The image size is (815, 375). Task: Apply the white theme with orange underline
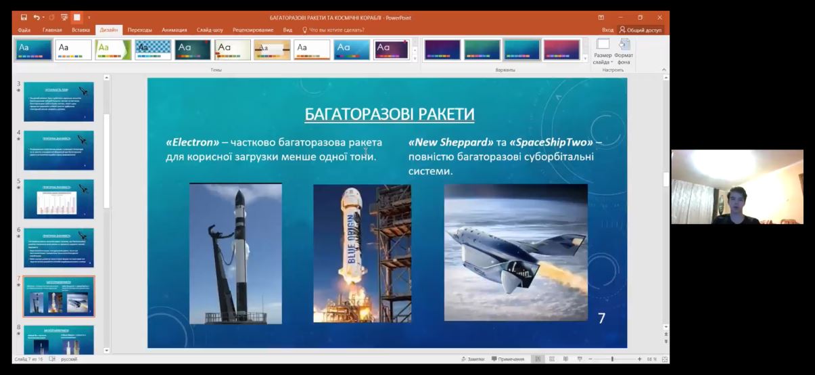[312, 50]
